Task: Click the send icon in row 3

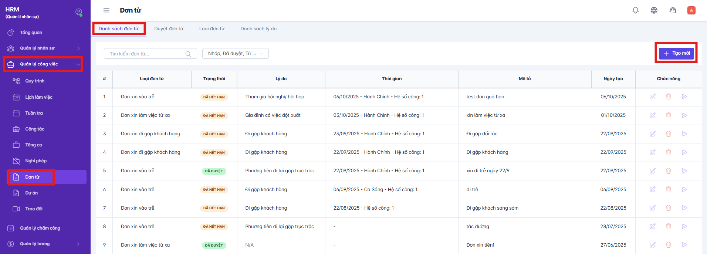Action: [684, 134]
